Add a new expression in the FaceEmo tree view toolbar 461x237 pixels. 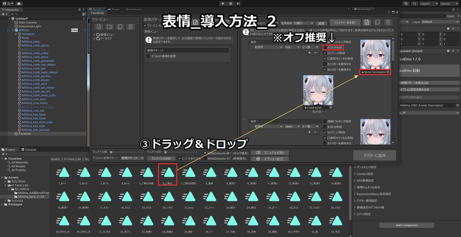[x=99, y=26]
